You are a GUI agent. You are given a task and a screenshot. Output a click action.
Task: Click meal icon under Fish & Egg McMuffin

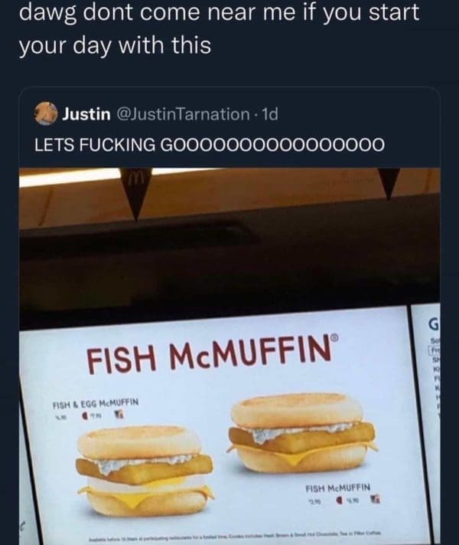click(121, 413)
